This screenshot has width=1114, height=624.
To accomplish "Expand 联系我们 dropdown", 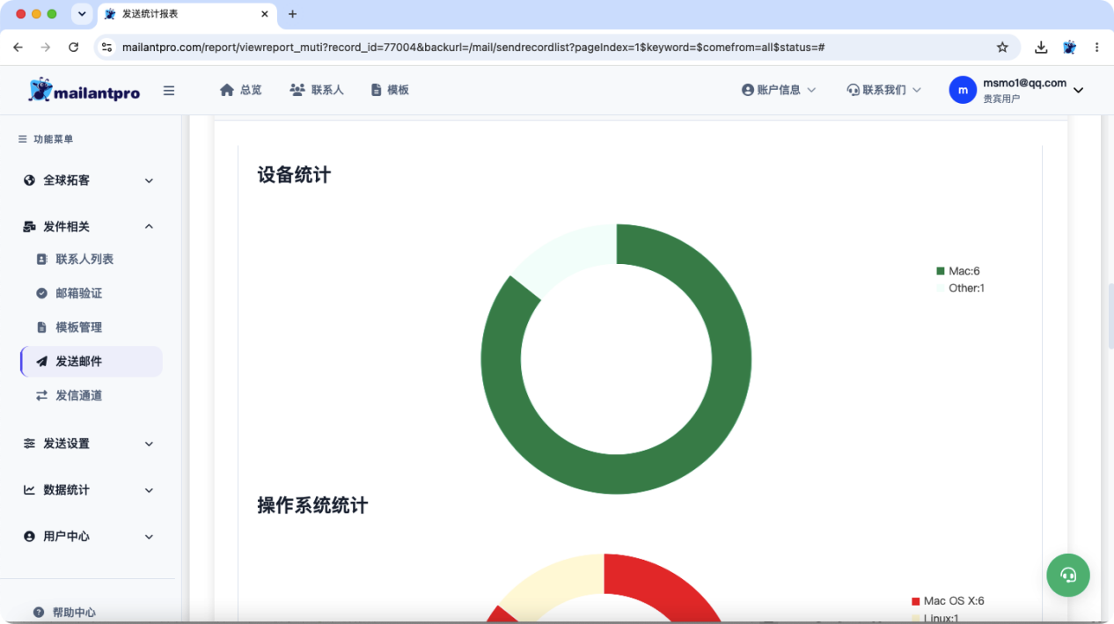I will pyautogui.click(x=883, y=90).
